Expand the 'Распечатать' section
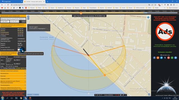 point(13,73)
